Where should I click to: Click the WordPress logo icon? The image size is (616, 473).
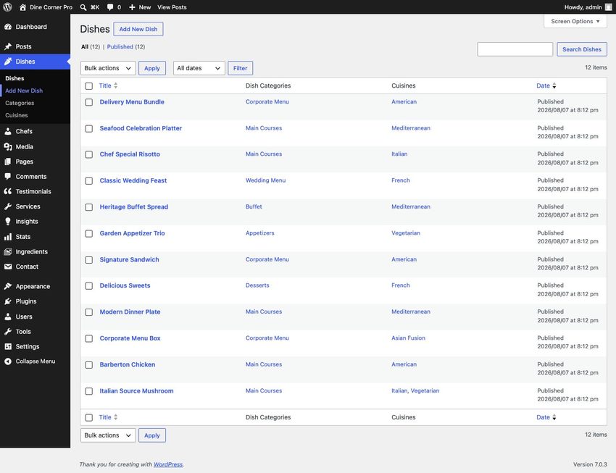pyautogui.click(x=7, y=7)
